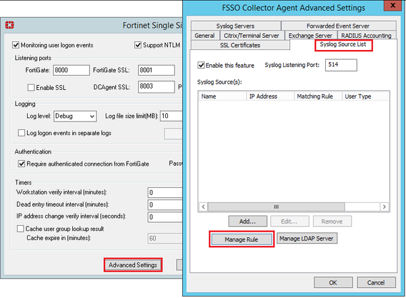Uncheck Enable this feature in Syslog Source List
Screen dimensions: 406x298
[x=201, y=65]
